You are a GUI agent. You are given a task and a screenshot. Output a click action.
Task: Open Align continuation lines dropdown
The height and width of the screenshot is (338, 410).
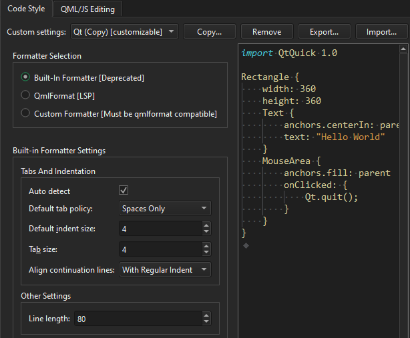point(164,270)
